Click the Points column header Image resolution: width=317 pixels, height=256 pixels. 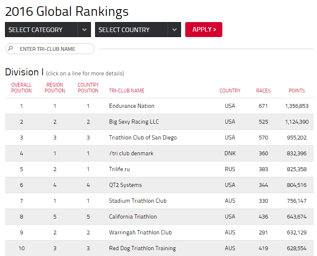pos(297,91)
